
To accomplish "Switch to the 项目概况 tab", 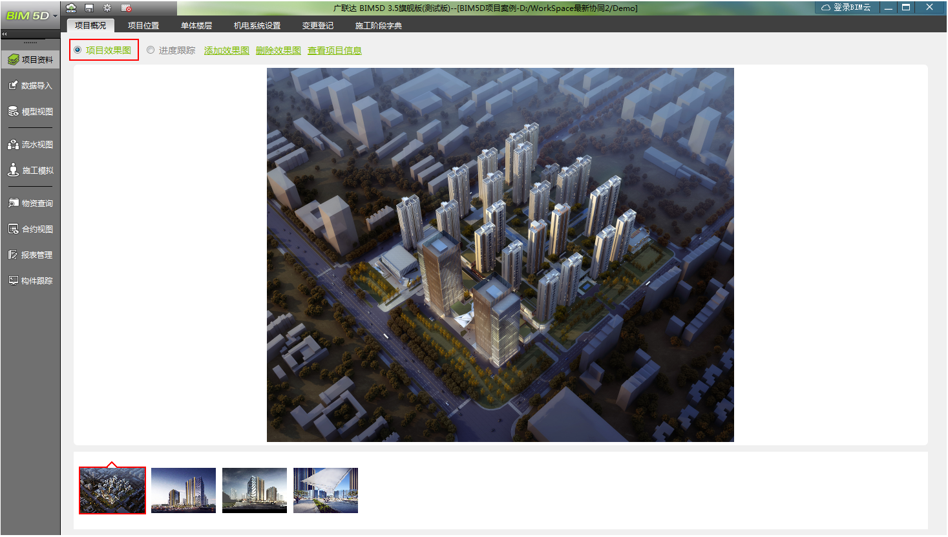I will 90,25.
